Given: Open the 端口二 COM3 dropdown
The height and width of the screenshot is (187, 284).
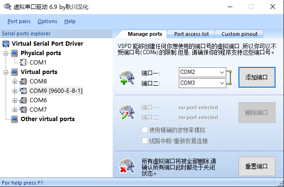Looking at the screenshot, I should (x=202, y=83).
